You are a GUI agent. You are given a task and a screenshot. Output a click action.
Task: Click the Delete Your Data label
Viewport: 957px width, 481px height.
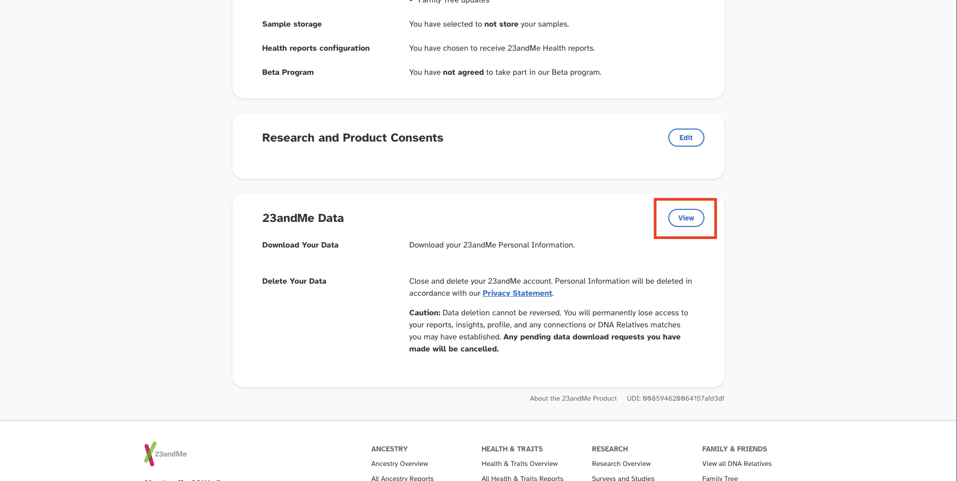294,281
